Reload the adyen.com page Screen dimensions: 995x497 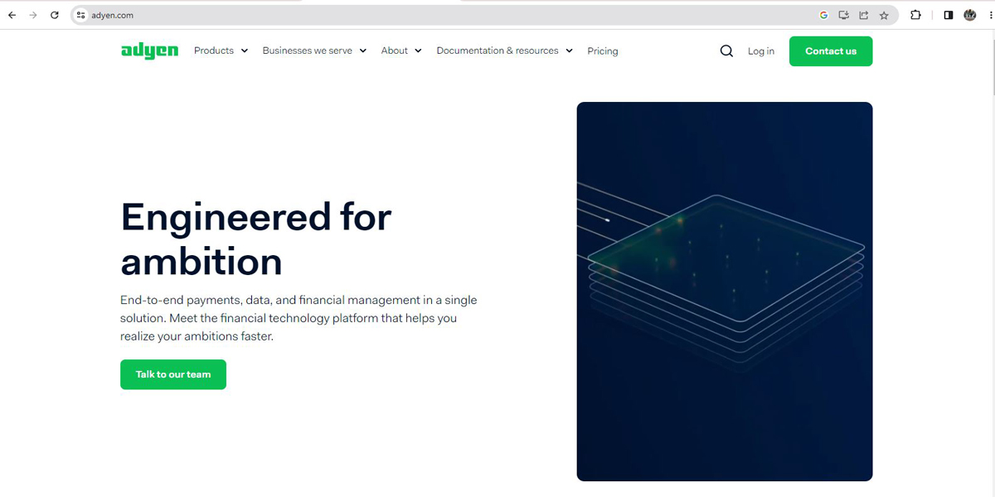[x=55, y=15]
